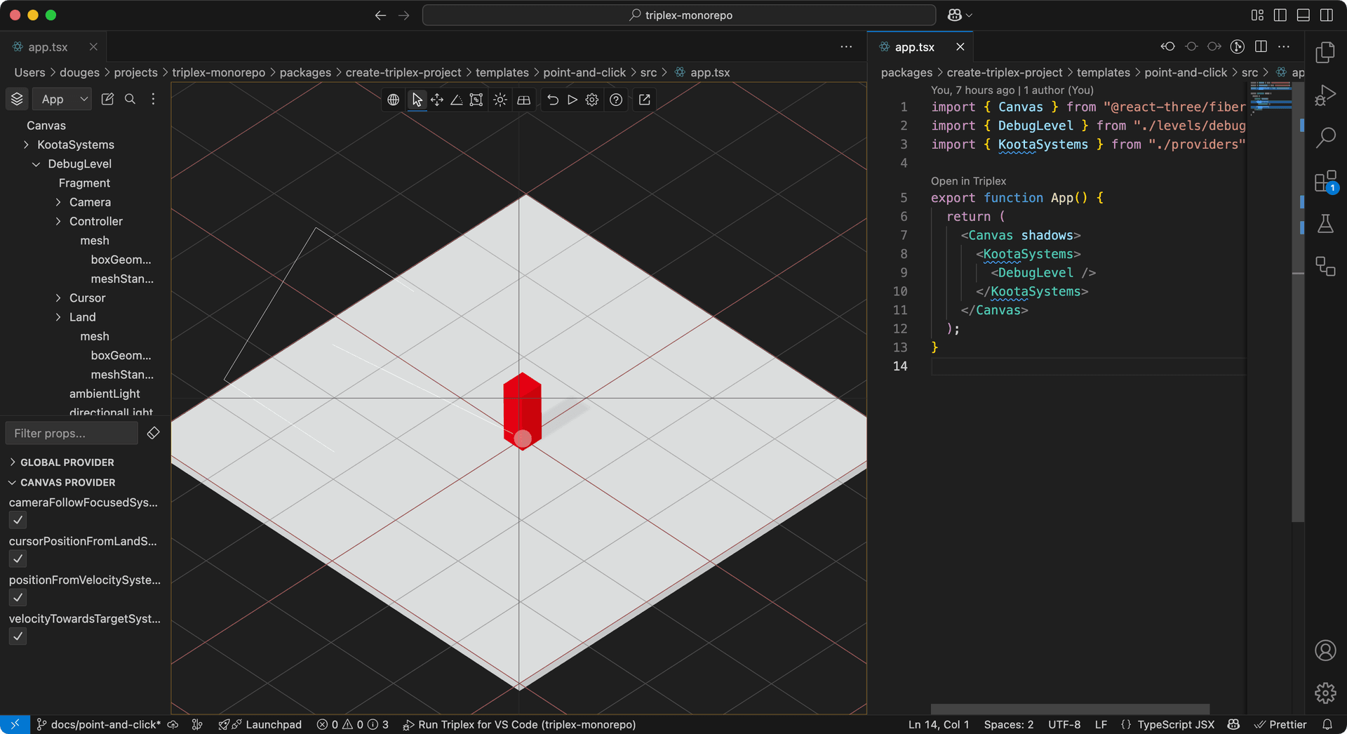Select the translate (move) transform tool
The height and width of the screenshot is (734, 1347).
coord(437,100)
